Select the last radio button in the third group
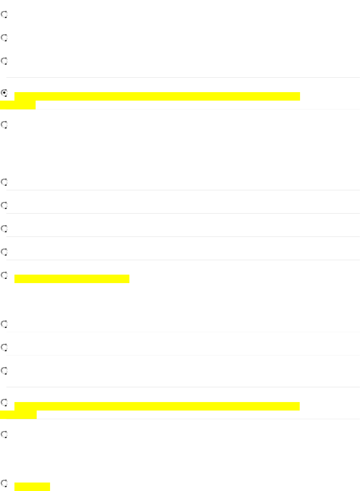360x491 pixels. coord(4,435)
